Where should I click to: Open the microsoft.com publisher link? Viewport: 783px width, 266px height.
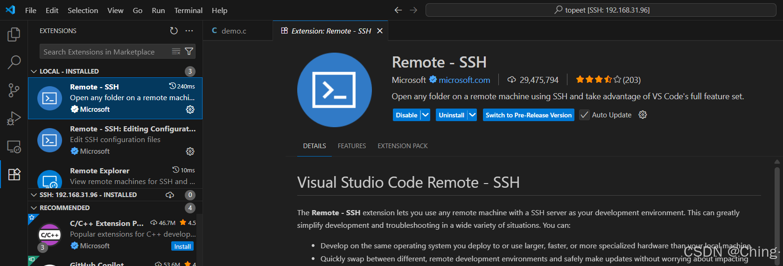pos(464,80)
